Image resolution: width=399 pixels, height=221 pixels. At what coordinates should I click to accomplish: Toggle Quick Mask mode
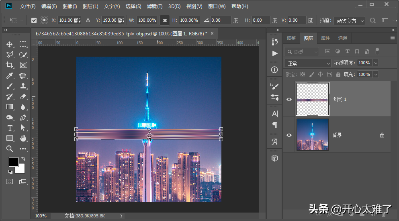coord(9,182)
